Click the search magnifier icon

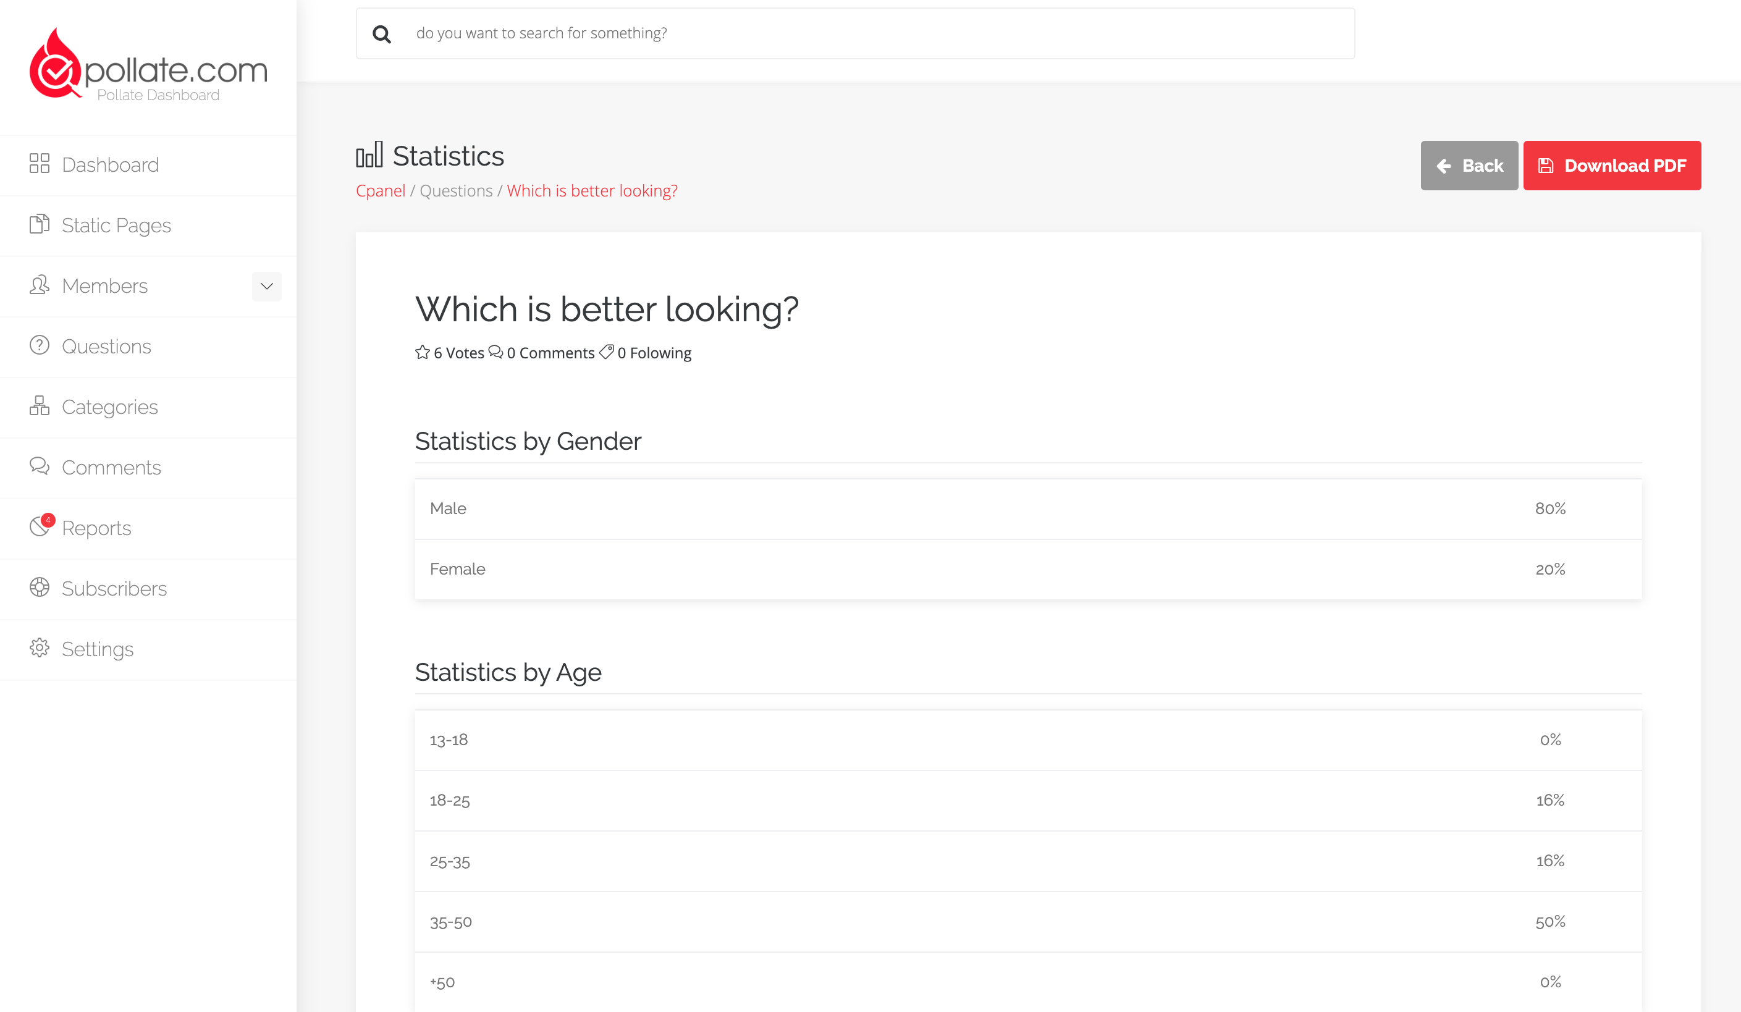click(381, 34)
